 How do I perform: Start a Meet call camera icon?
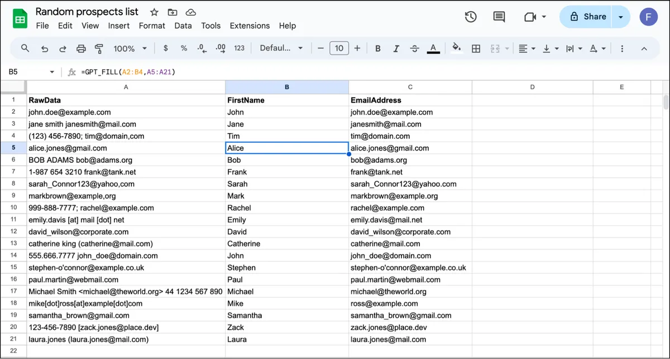tap(530, 17)
